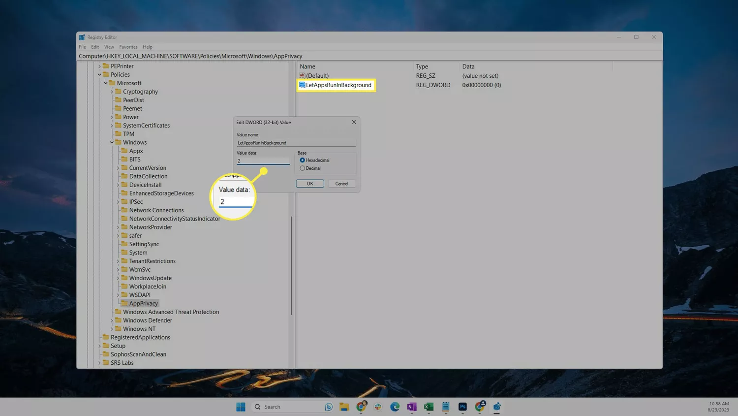Expand the PEPrinter key
Screen dimensions: 738x416
click(99, 66)
